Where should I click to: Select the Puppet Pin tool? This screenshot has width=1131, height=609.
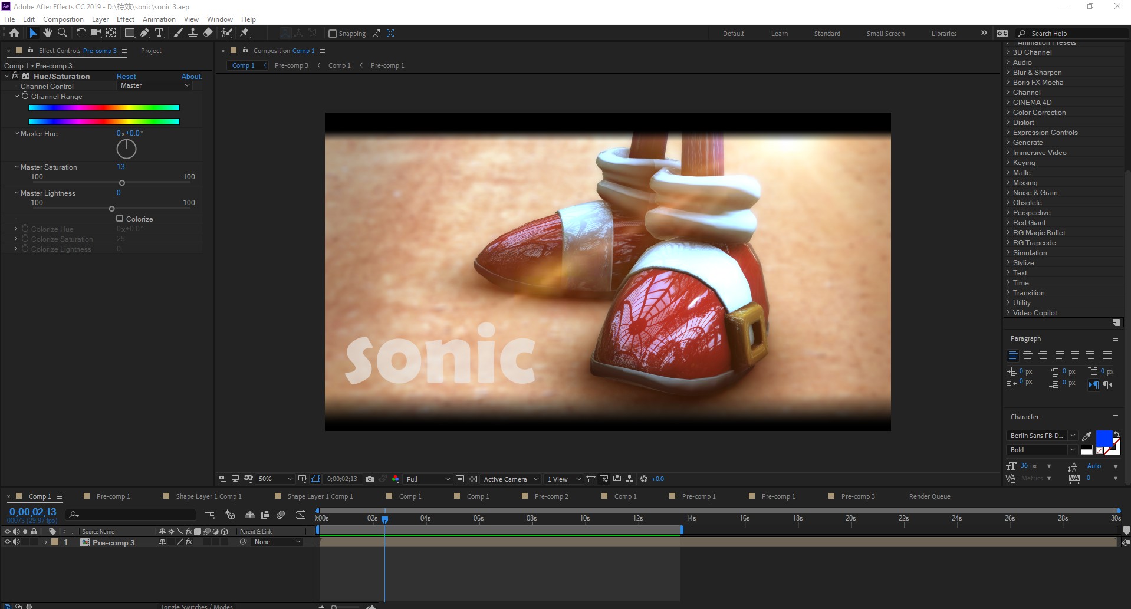245,33
